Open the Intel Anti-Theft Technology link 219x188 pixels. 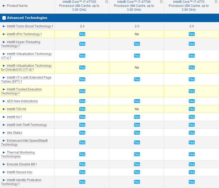(x=27, y=125)
